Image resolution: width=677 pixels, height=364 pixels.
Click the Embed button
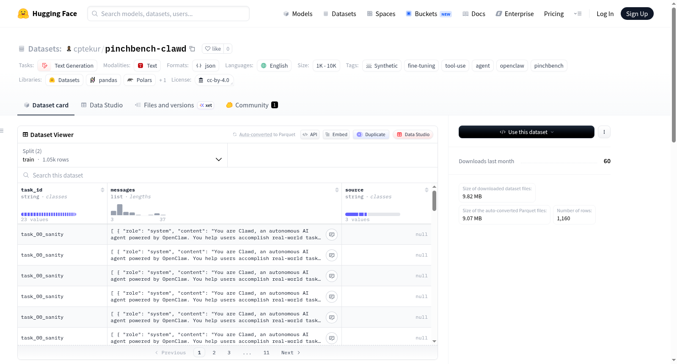pos(336,134)
